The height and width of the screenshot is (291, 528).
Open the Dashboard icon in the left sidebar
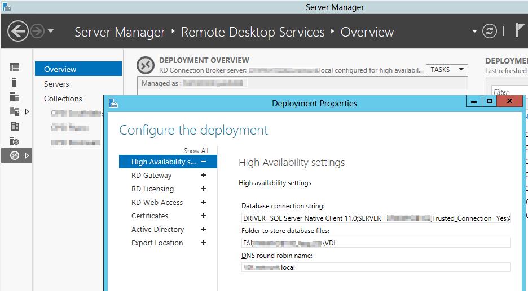[x=15, y=68]
